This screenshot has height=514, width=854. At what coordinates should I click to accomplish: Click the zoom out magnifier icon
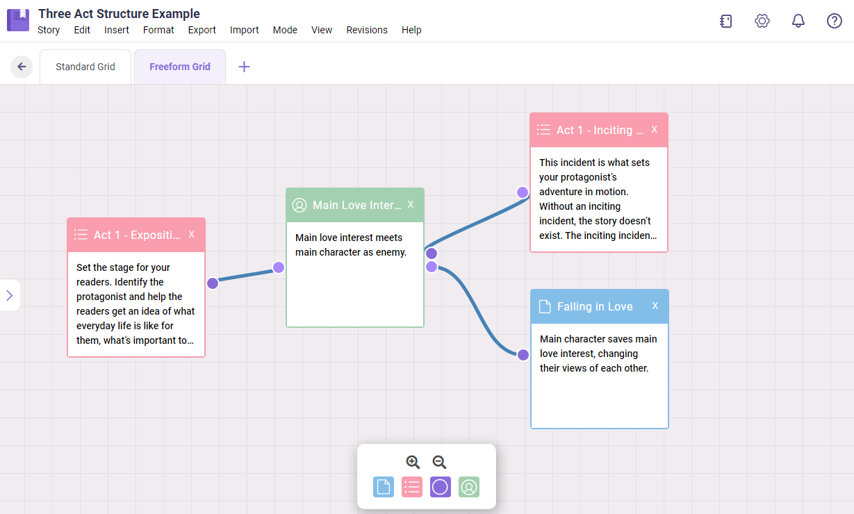439,463
